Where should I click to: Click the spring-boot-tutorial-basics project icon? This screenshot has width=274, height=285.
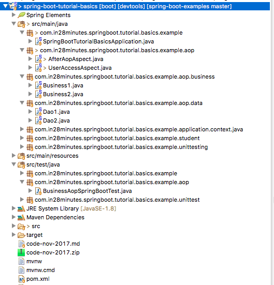click(13, 6)
